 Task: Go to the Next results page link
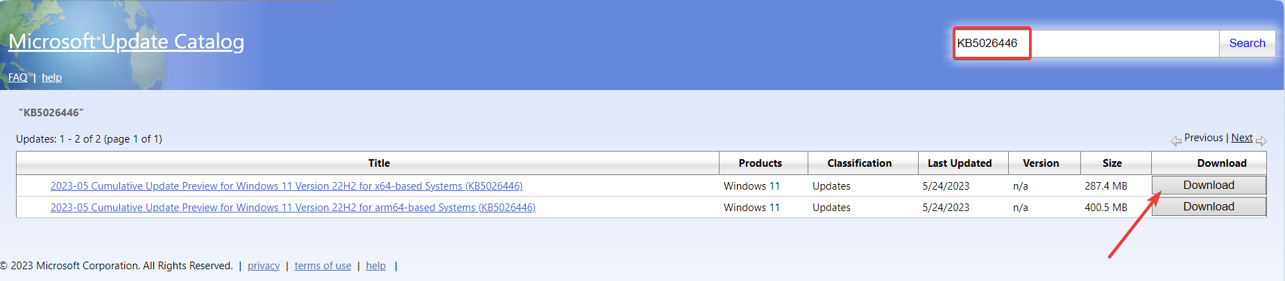tap(1242, 138)
